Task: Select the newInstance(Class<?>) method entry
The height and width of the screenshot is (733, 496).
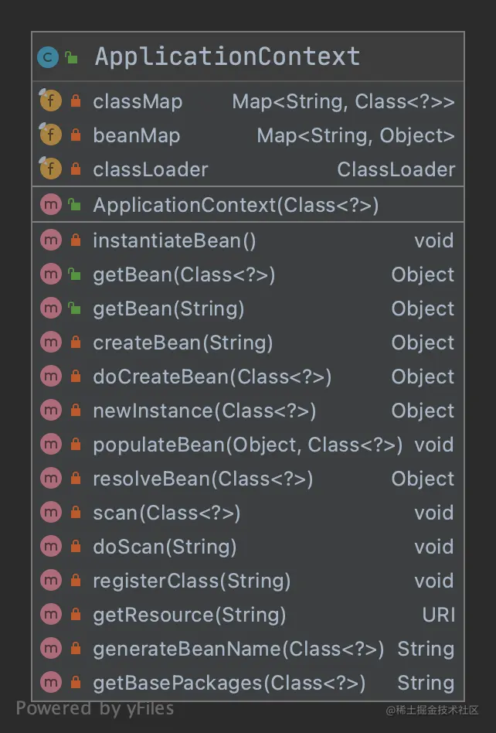Action: click(247, 411)
